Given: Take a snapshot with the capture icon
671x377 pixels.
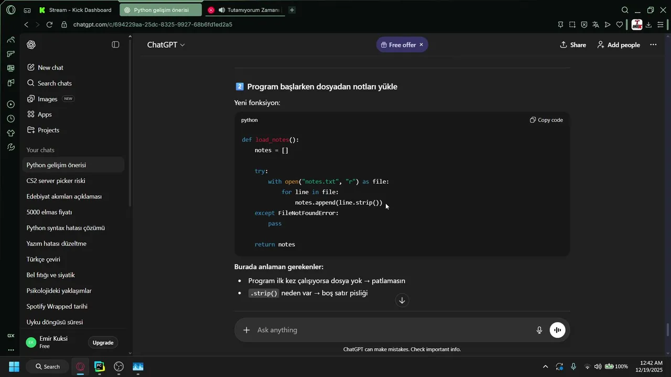Looking at the screenshot, I should coord(572,25).
